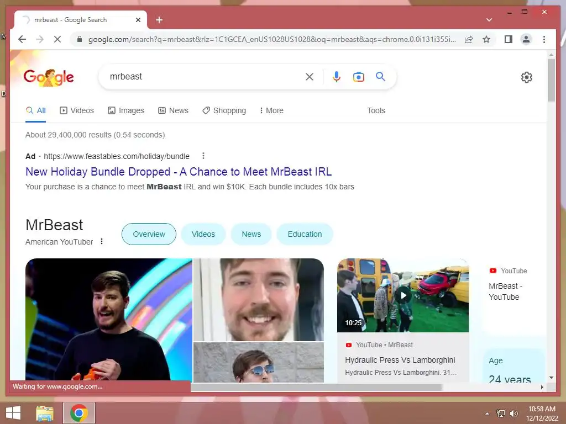Open Chrome profile avatar menu

[526, 39]
